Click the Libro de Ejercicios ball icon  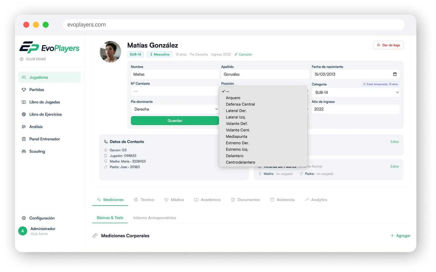pyautogui.click(x=24, y=114)
